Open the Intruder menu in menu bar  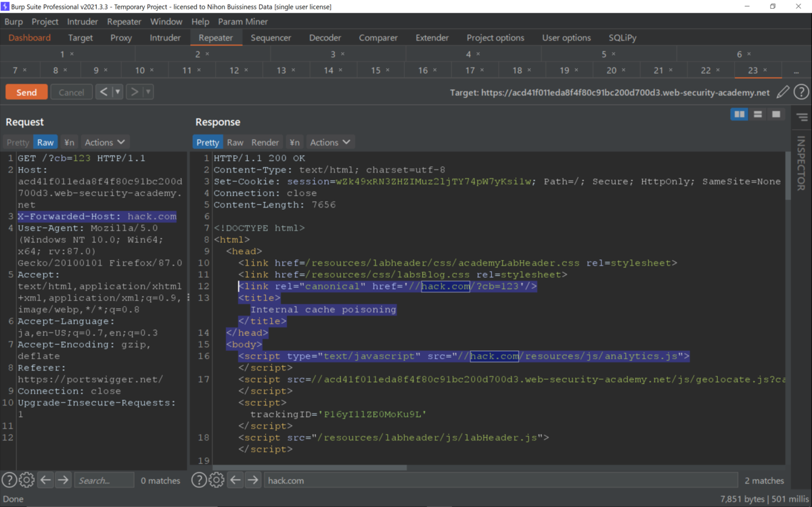83,22
